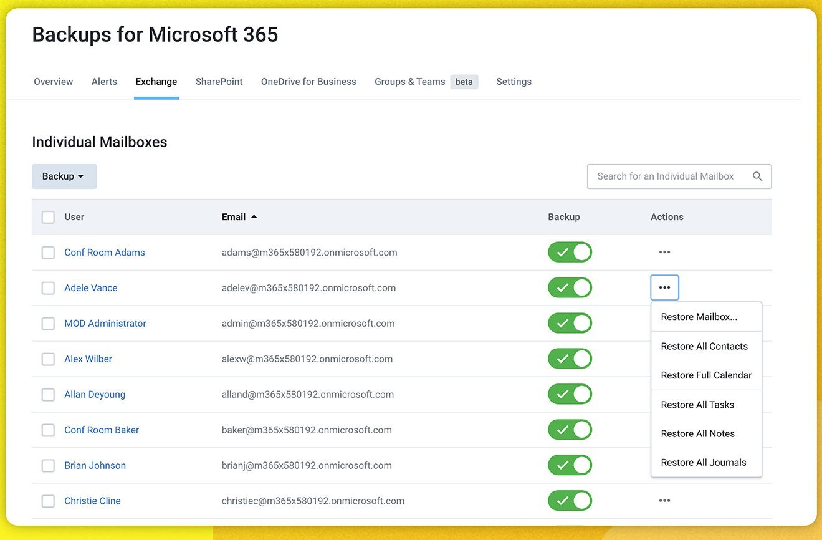
Task: Go to the Settings tab
Action: tap(514, 82)
